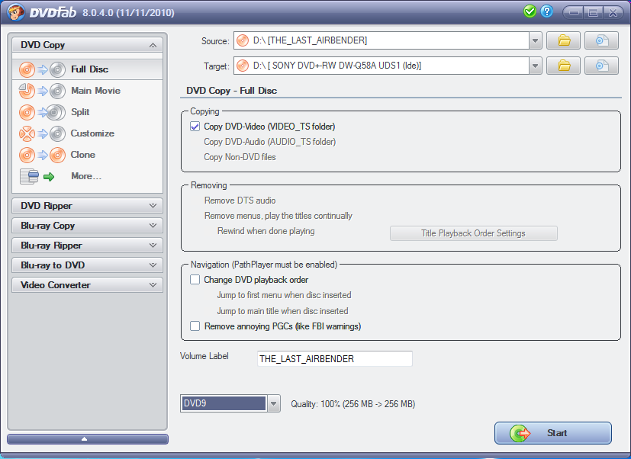Screen dimensions: 631x459
Task: Click the Volume Label input field
Action: click(x=334, y=358)
